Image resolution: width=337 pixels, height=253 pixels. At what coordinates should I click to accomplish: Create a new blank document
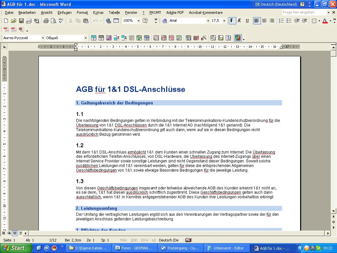coord(6,21)
